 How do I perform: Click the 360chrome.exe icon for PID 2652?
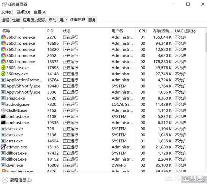pyautogui.click(x=3, y=55)
